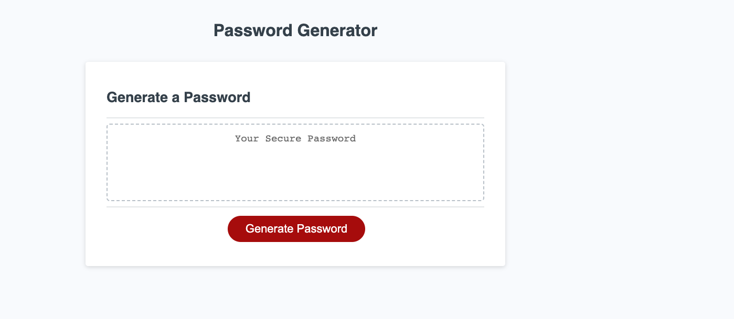
Task: Click the Password Generator page title
Action: pyautogui.click(x=295, y=31)
